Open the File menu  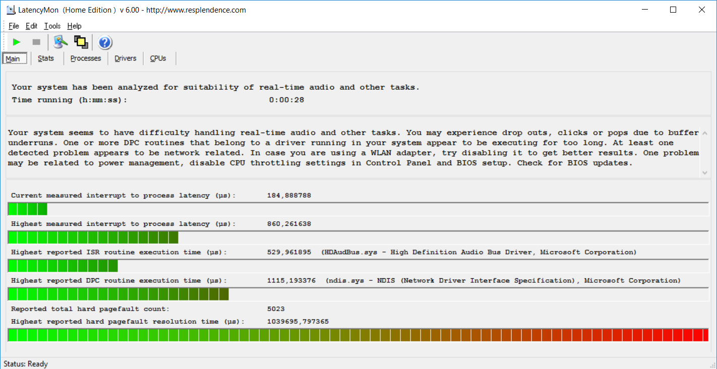tap(14, 26)
